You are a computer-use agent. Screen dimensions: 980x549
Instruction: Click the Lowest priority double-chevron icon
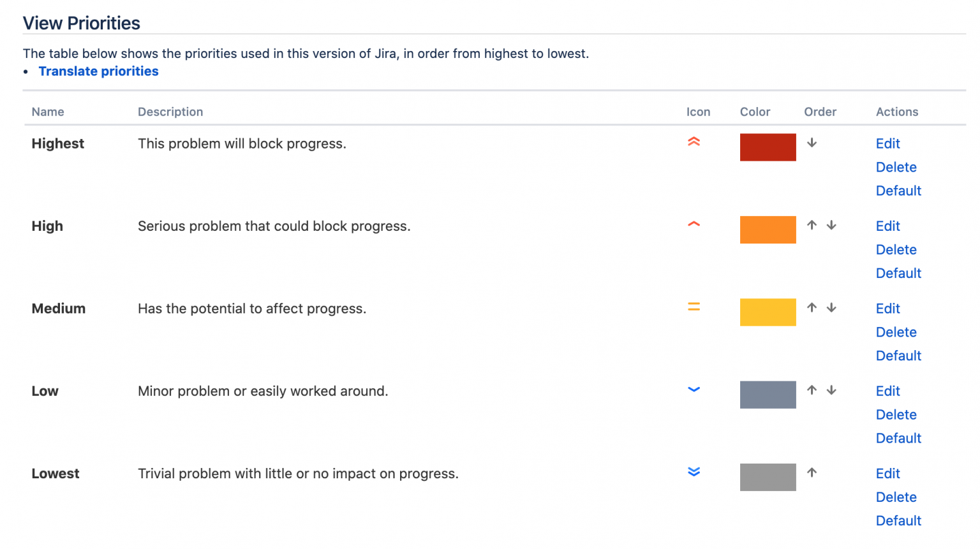[x=694, y=472]
